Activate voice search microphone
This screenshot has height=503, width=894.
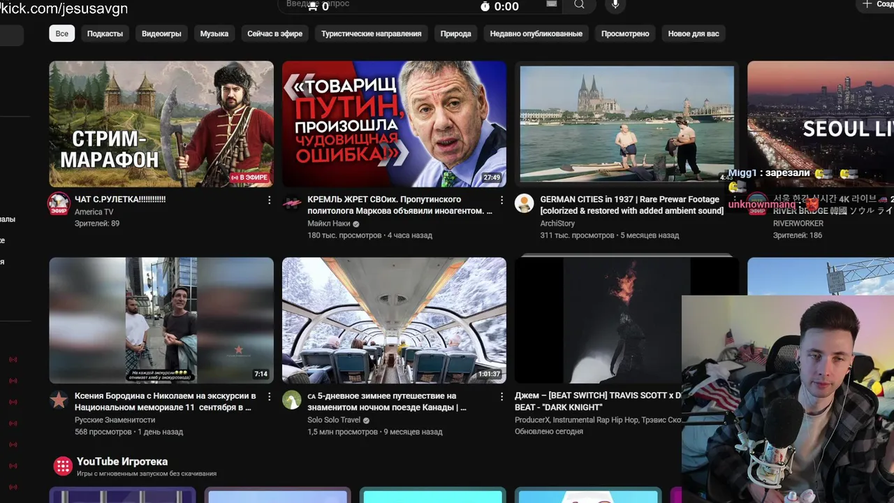(615, 5)
